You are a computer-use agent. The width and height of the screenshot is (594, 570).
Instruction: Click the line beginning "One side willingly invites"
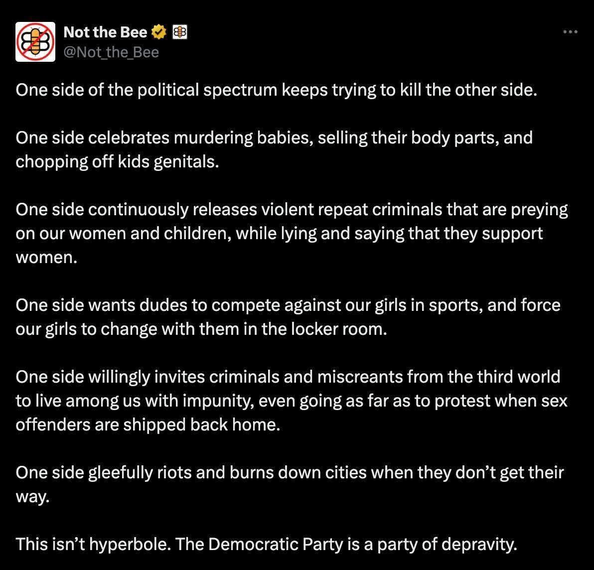288,377
